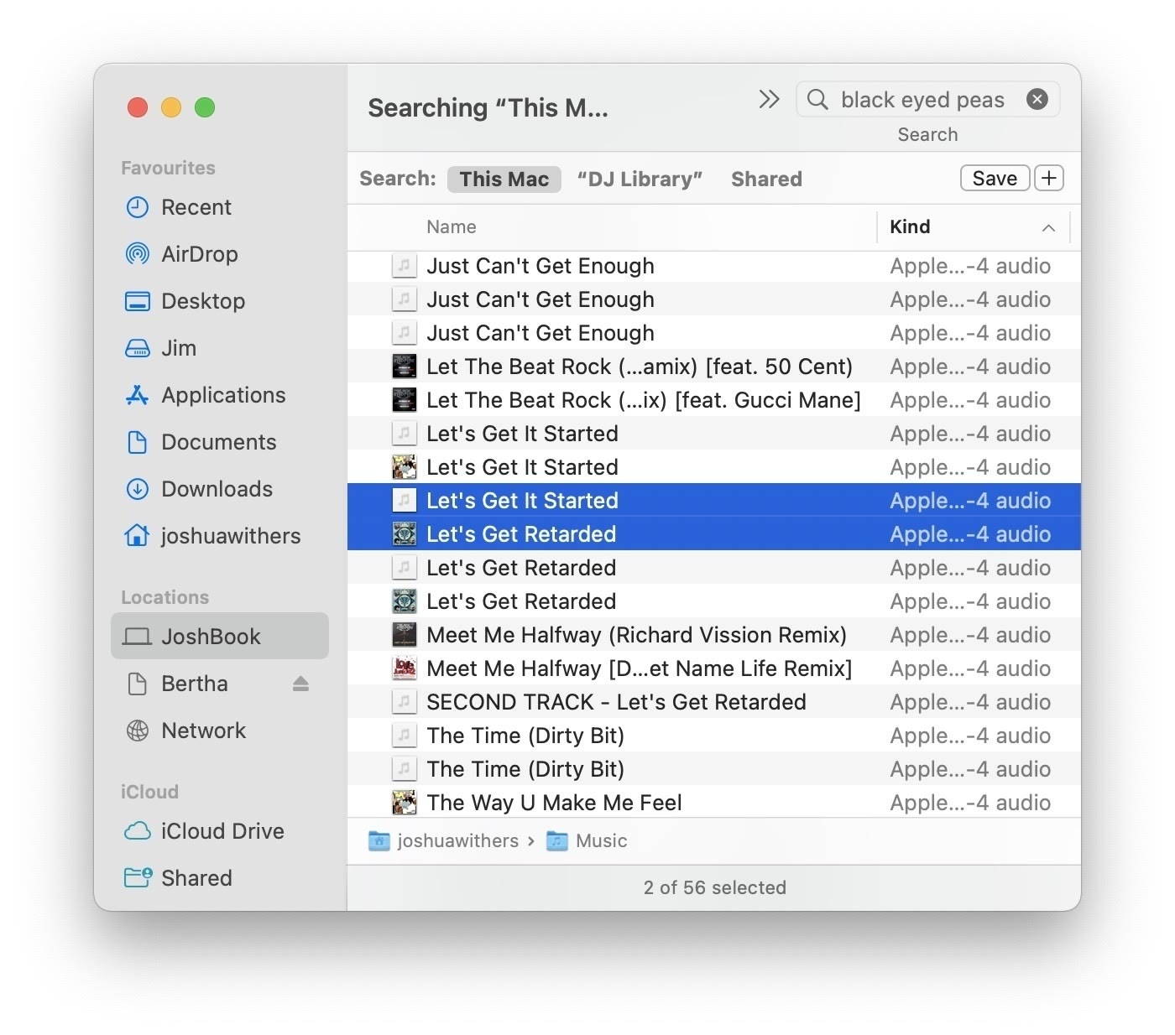Click the joshuawithers folder in path bar
This screenshot has height=1035, width=1175.
[457, 841]
